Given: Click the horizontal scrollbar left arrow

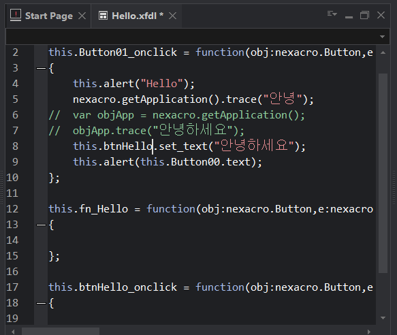Looking at the screenshot, I should tap(13, 332).
